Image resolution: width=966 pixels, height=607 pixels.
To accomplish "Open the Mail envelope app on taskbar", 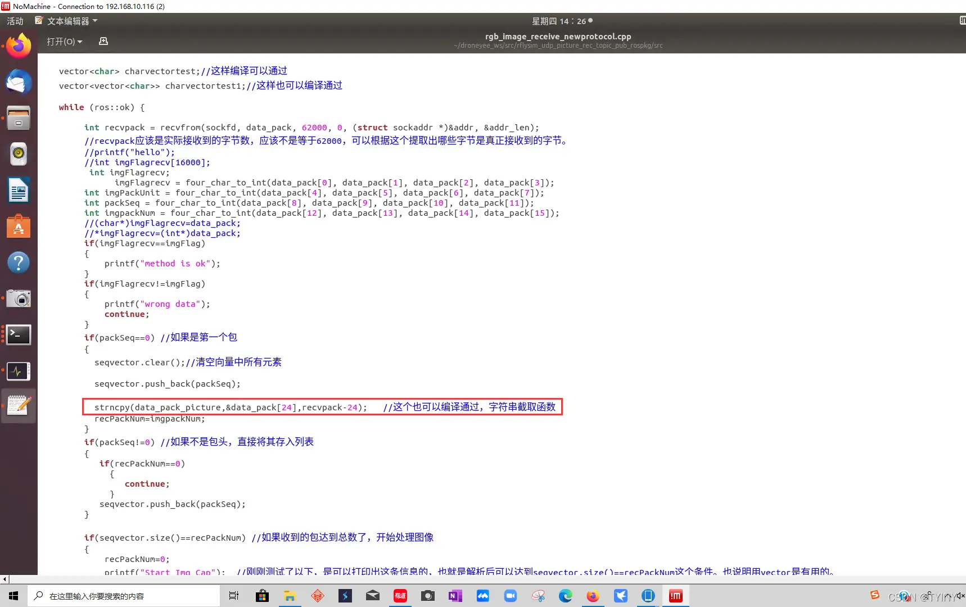I will 373,596.
